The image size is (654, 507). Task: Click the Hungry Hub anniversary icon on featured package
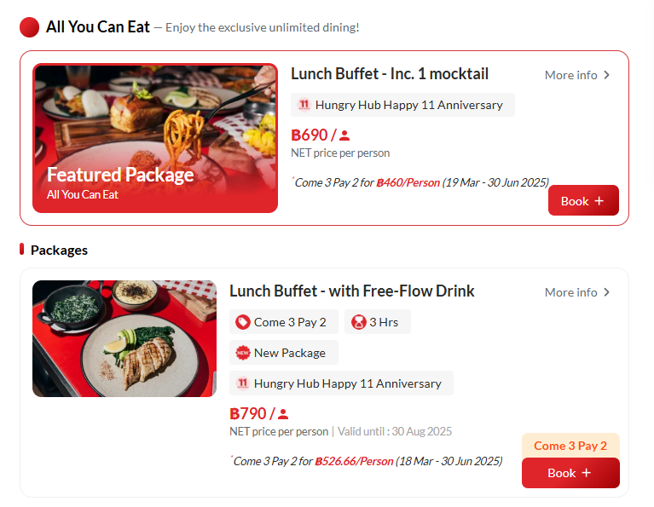[x=304, y=105]
